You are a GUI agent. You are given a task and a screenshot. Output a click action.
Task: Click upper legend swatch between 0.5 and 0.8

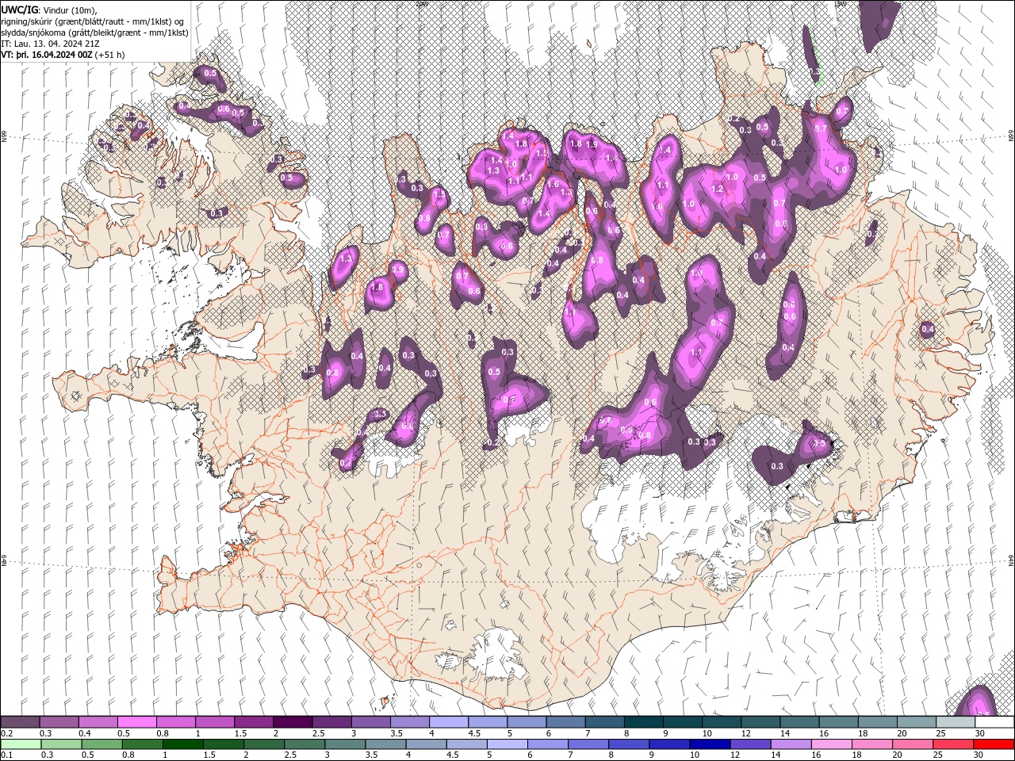[x=136, y=722]
